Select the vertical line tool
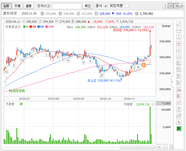The height and width of the screenshot is (151, 186). (x=179, y=37)
